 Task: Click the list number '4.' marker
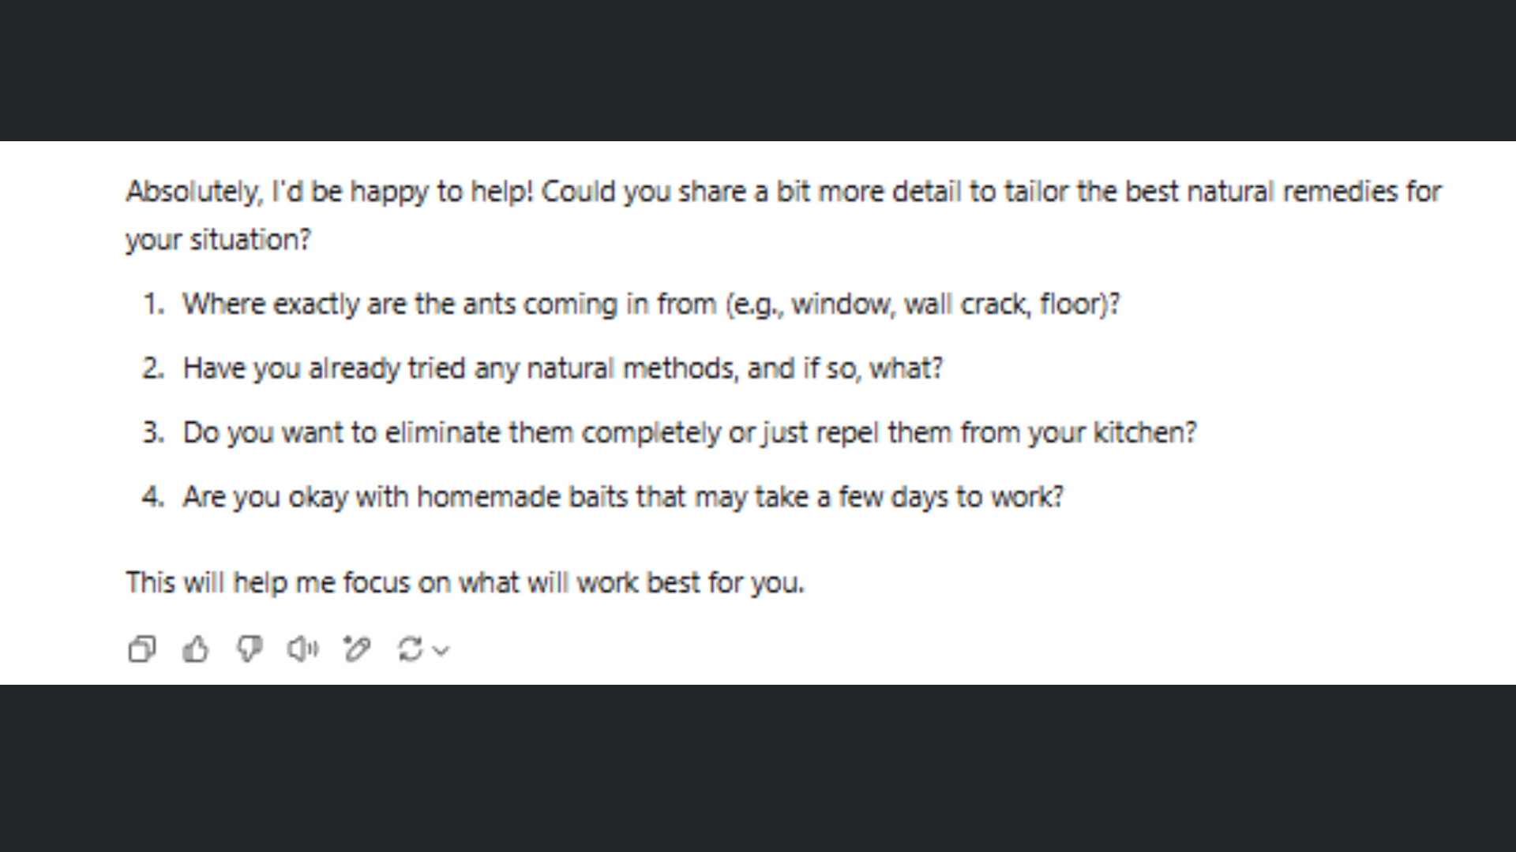(153, 497)
